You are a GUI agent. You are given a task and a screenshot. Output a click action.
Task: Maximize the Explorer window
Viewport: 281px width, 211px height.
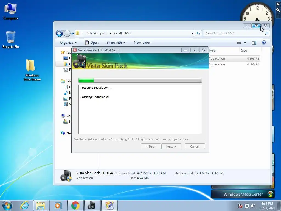point(257,26)
